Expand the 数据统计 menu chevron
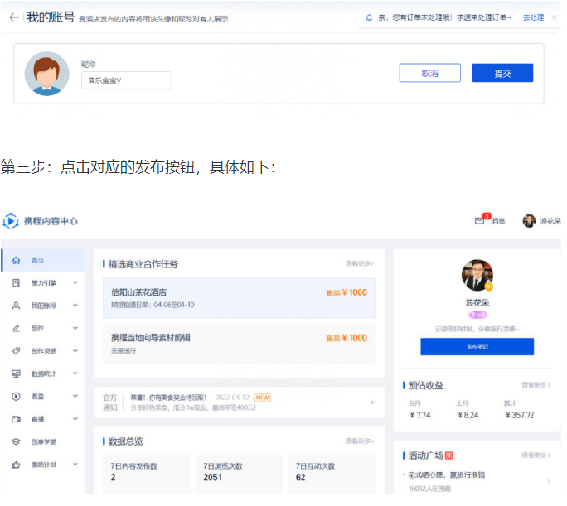Screen dimensions: 567x506 pyautogui.click(x=75, y=373)
